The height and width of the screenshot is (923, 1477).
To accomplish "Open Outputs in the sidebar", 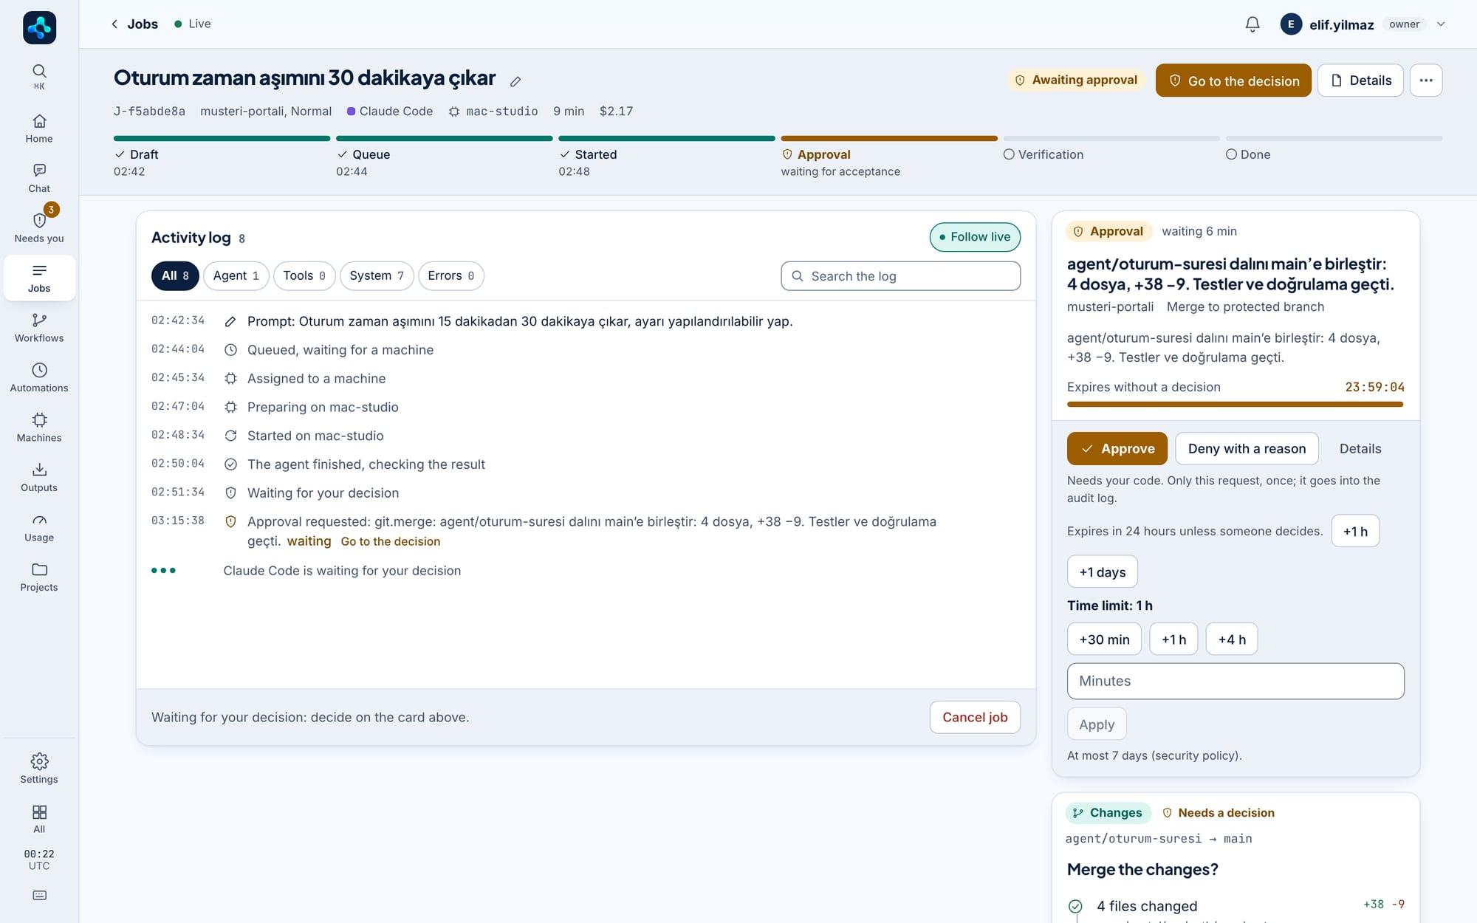I will coord(39,477).
